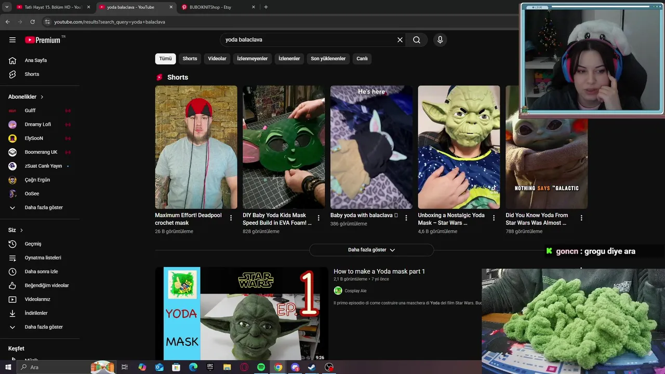This screenshot has width=665, height=374.
Task: Click the browser back arrow
Action: 7,22
